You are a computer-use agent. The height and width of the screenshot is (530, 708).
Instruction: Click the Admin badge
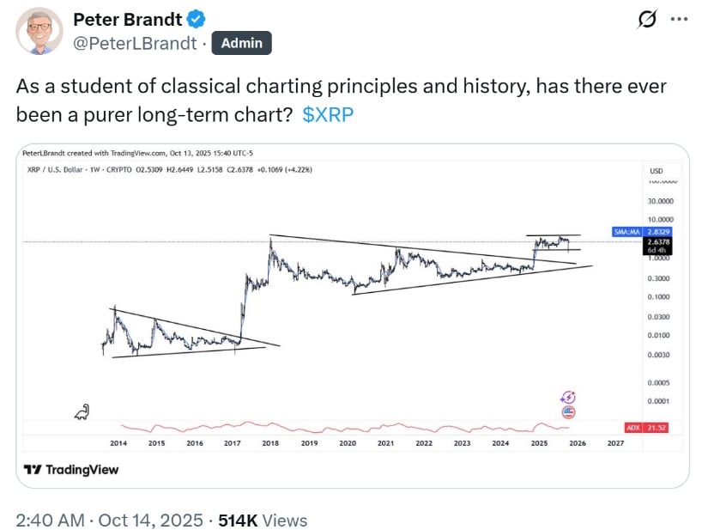[242, 43]
